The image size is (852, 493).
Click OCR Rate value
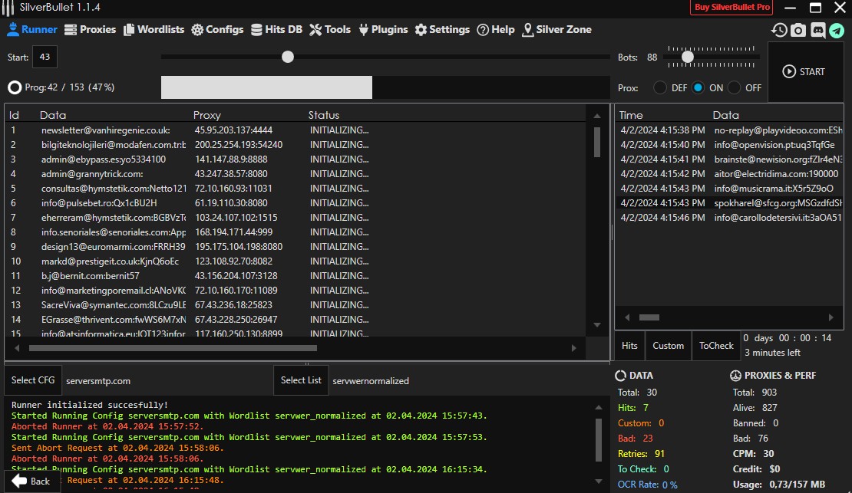tap(669, 485)
